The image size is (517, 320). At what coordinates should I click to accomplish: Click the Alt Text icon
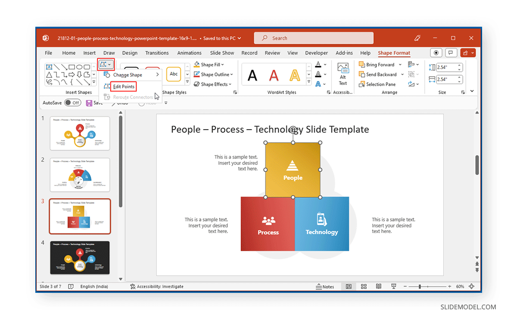click(x=343, y=74)
